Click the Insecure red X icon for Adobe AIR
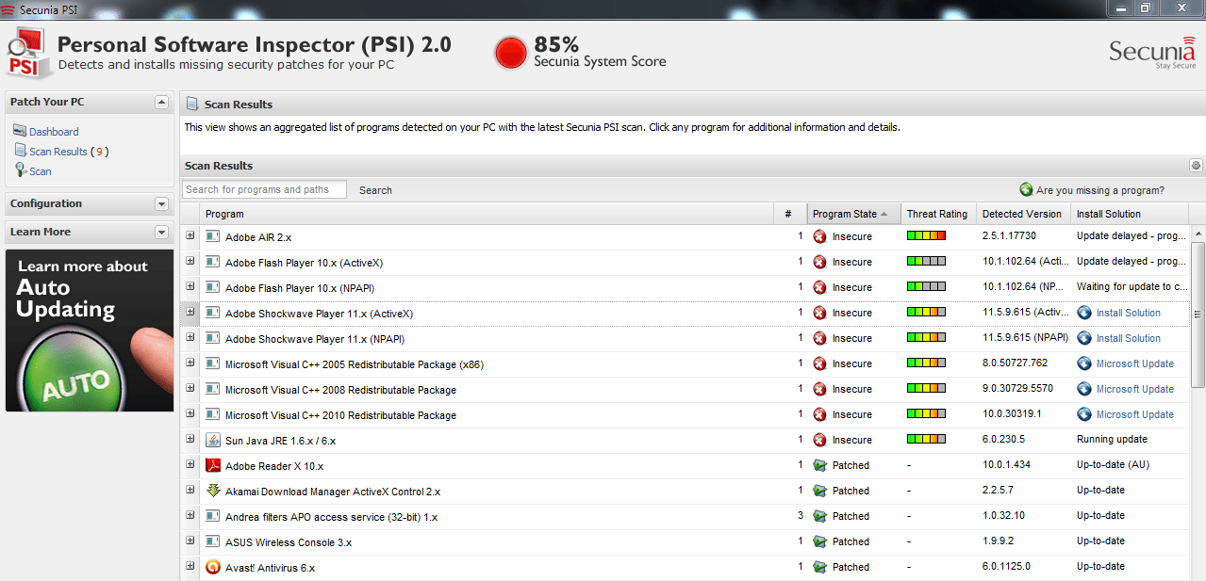Screen dimensions: 1206x581 [x=819, y=236]
